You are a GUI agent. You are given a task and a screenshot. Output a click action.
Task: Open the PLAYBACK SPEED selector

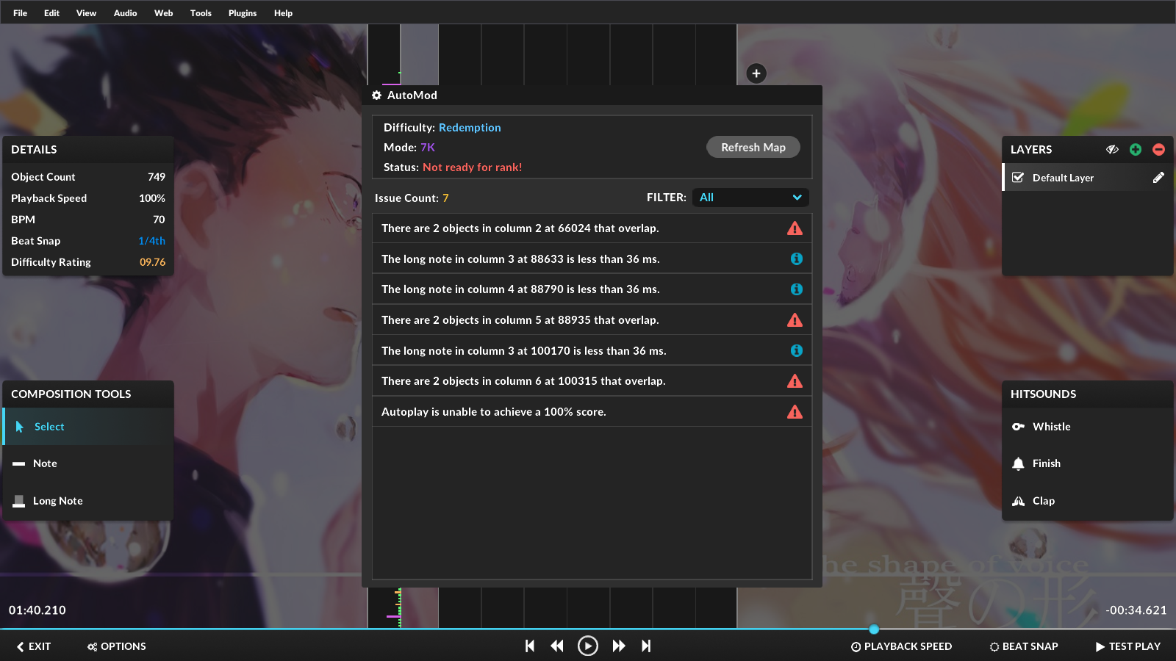[x=901, y=646]
